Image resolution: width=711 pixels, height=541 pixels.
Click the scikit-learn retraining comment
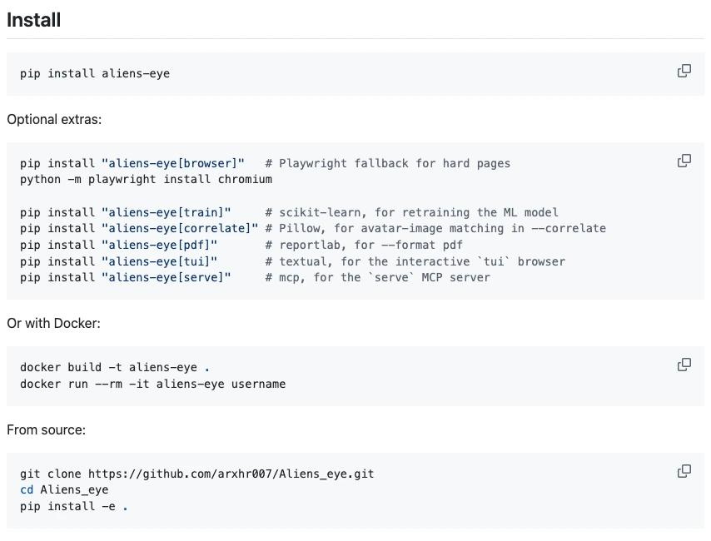pos(412,213)
